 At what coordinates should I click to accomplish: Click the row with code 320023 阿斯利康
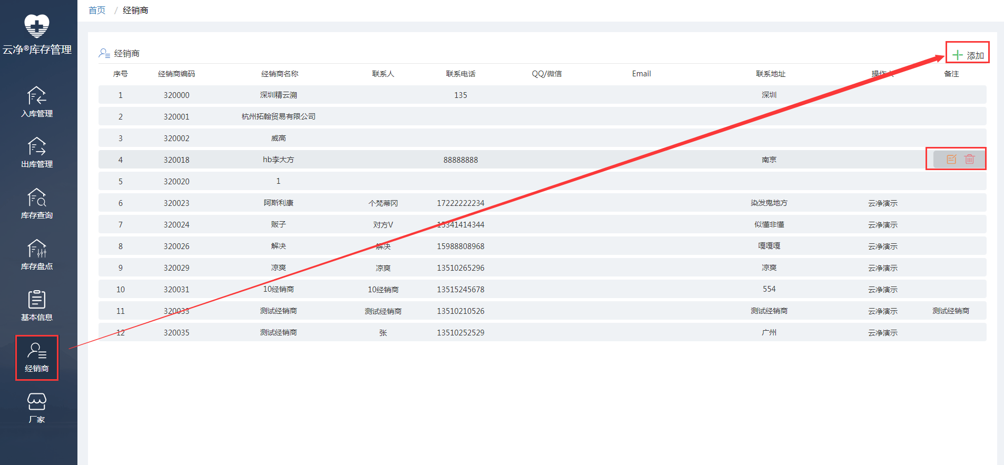pos(278,203)
